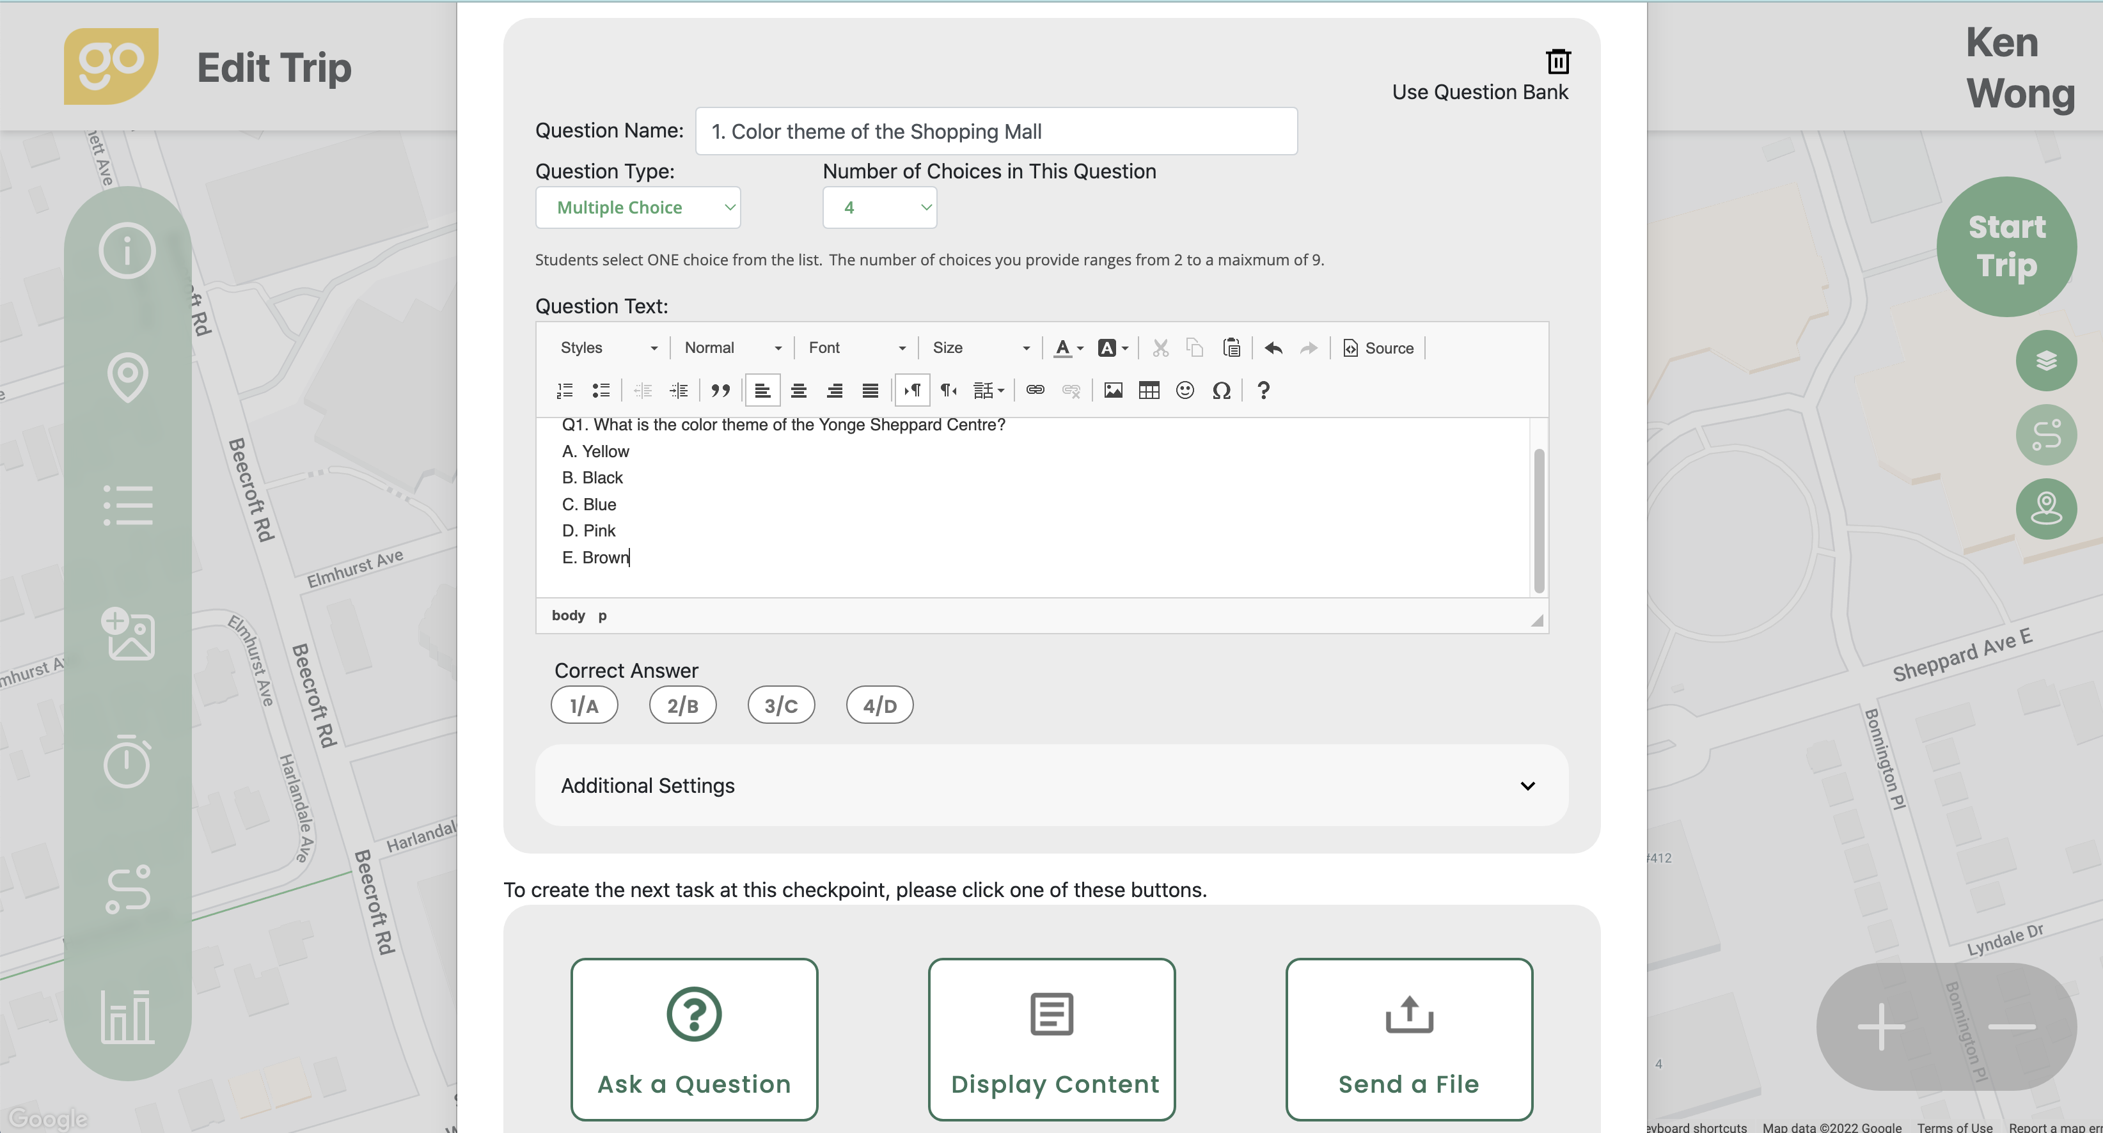This screenshot has height=1133, width=2103.
Task: Select correct answer 1/A
Action: coord(585,705)
